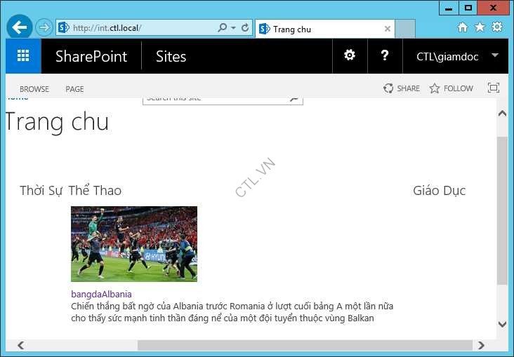Click the browser Back arrow button
Screen dimensions: 514x357
tap(20, 28)
